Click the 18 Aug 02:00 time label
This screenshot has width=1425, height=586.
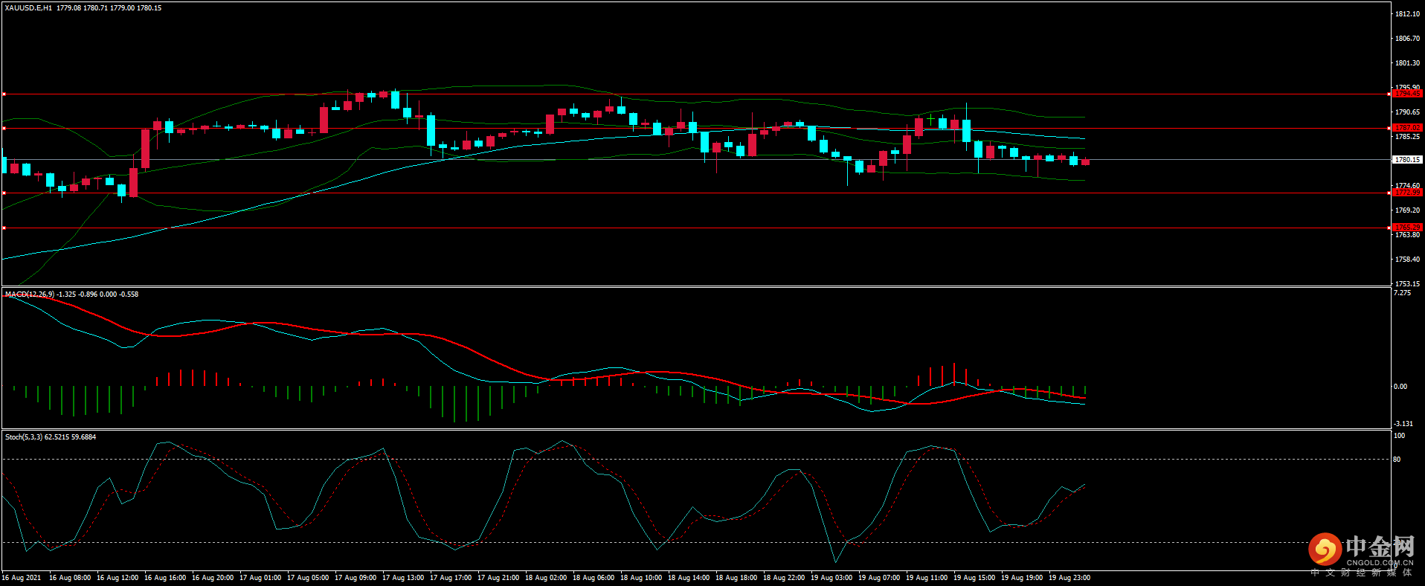point(546,578)
